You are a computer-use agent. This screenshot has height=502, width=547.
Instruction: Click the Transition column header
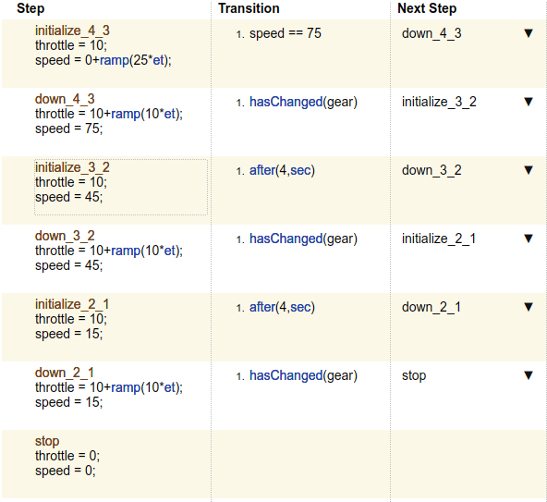click(x=249, y=8)
